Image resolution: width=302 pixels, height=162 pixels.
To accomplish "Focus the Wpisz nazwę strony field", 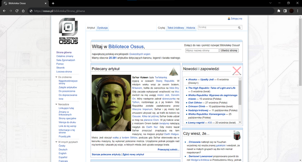I will [202, 51].
